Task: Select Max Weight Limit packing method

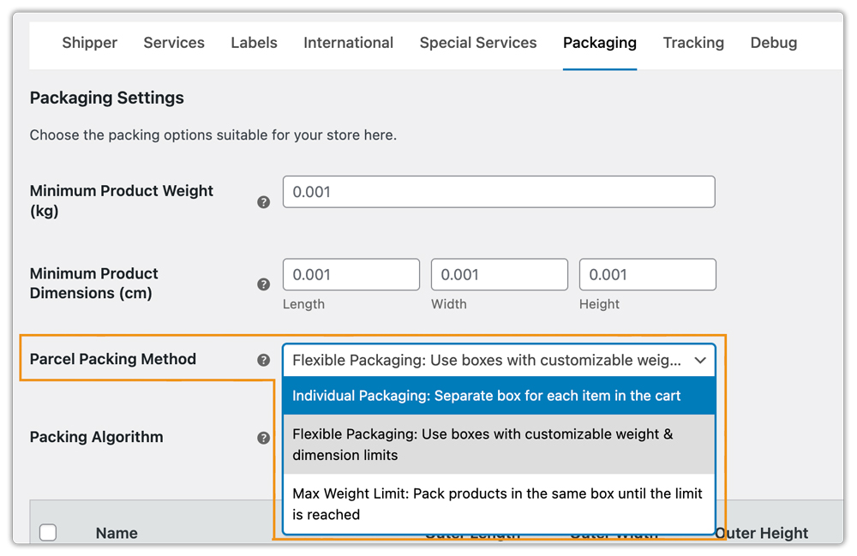Action: click(500, 504)
